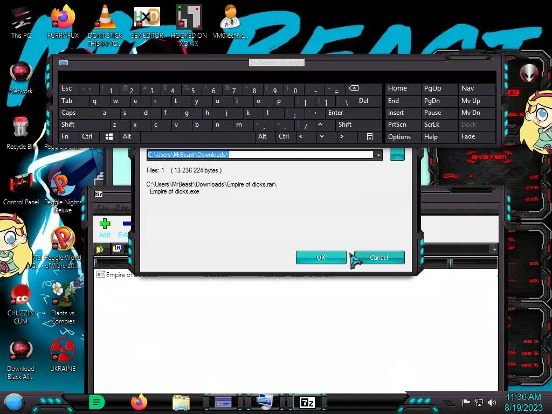Click the taskbar clock and date
The height and width of the screenshot is (414, 552).
523,402
